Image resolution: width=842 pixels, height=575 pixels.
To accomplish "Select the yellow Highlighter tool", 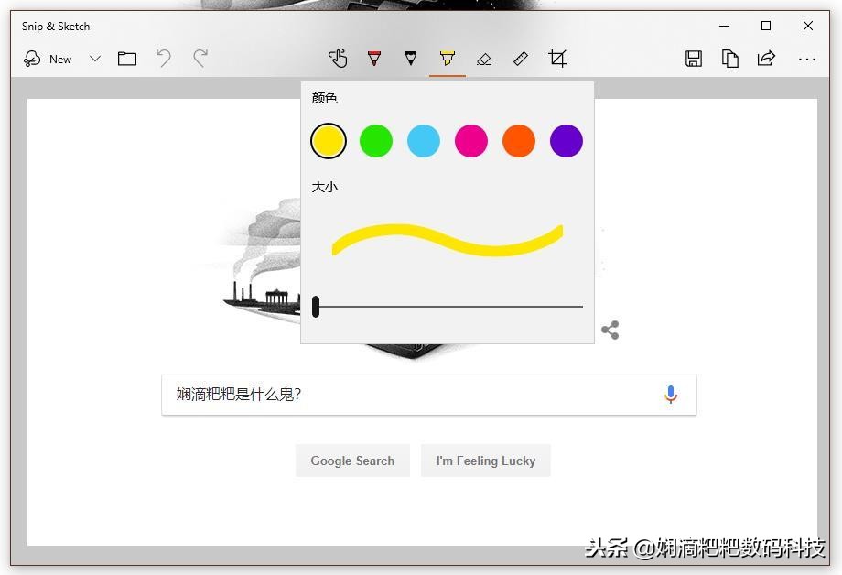I will click(x=448, y=58).
